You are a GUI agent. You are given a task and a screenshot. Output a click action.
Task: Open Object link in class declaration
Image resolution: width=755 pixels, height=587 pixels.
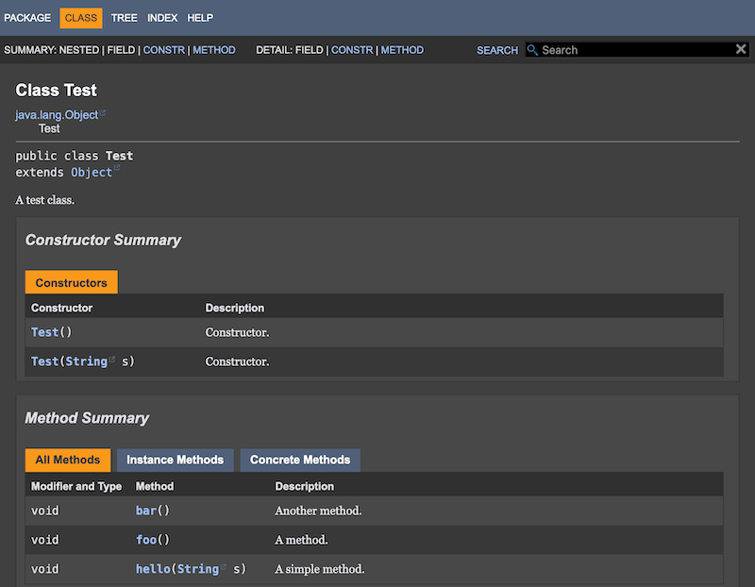(92, 173)
